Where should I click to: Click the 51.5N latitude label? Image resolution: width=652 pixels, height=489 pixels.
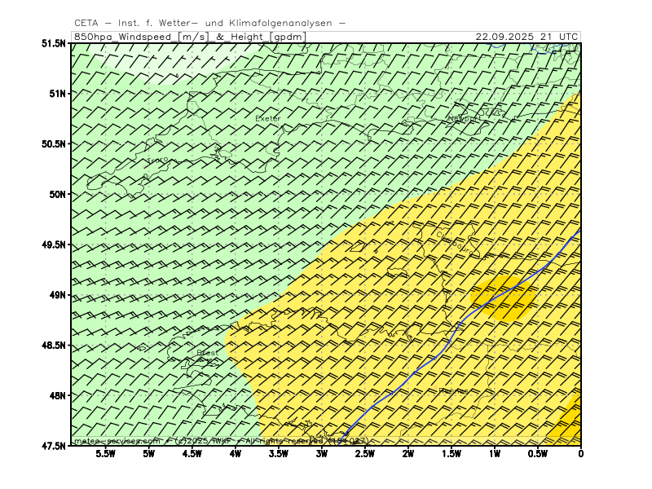coord(53,43)
